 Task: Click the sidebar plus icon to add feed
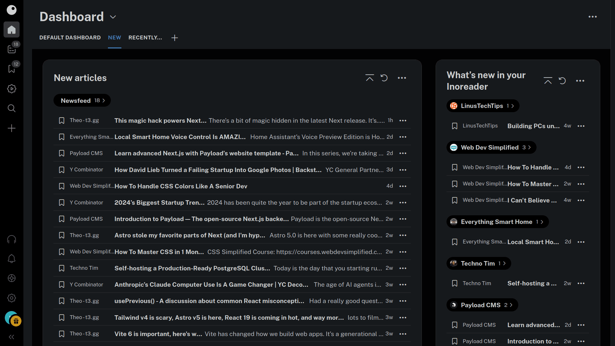click(x=12, y=128)
